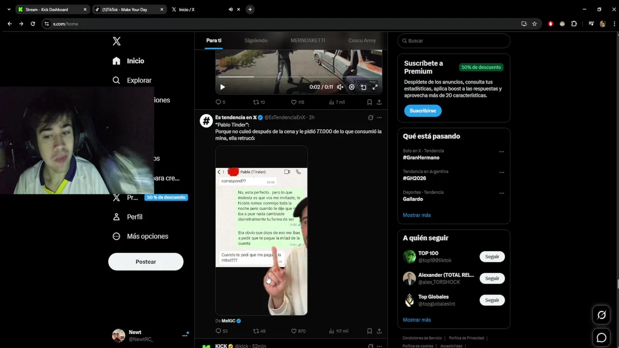Show more accounts under A quién seguir
619x348 pixels.
coord(417,320)
